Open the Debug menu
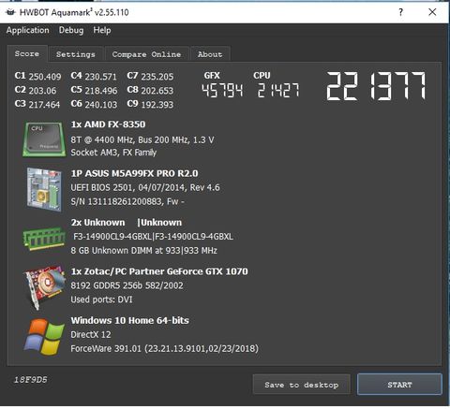Viewport: 450px width, 409px height. coord(71,30)
